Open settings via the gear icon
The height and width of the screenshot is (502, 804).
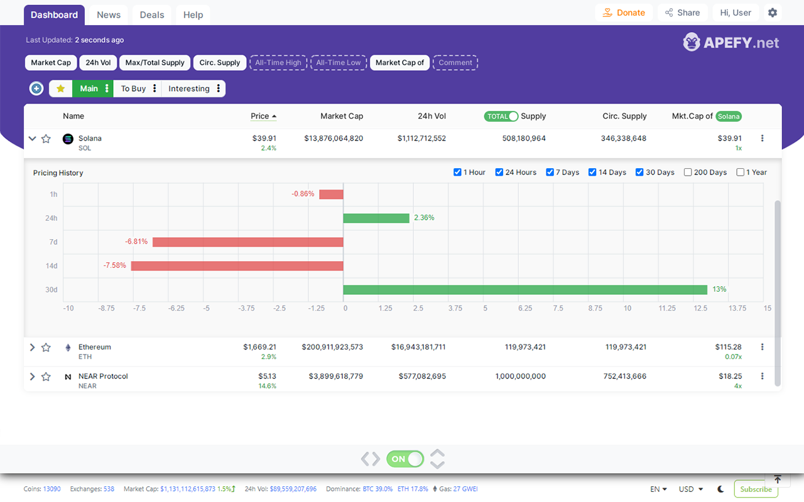(773, 13)
